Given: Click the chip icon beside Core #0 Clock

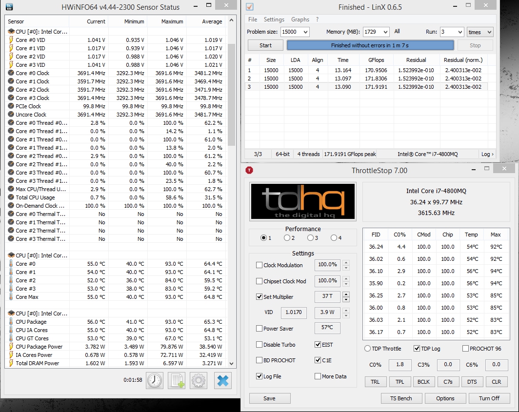Looking at the screenshot, I should point(11,73).
